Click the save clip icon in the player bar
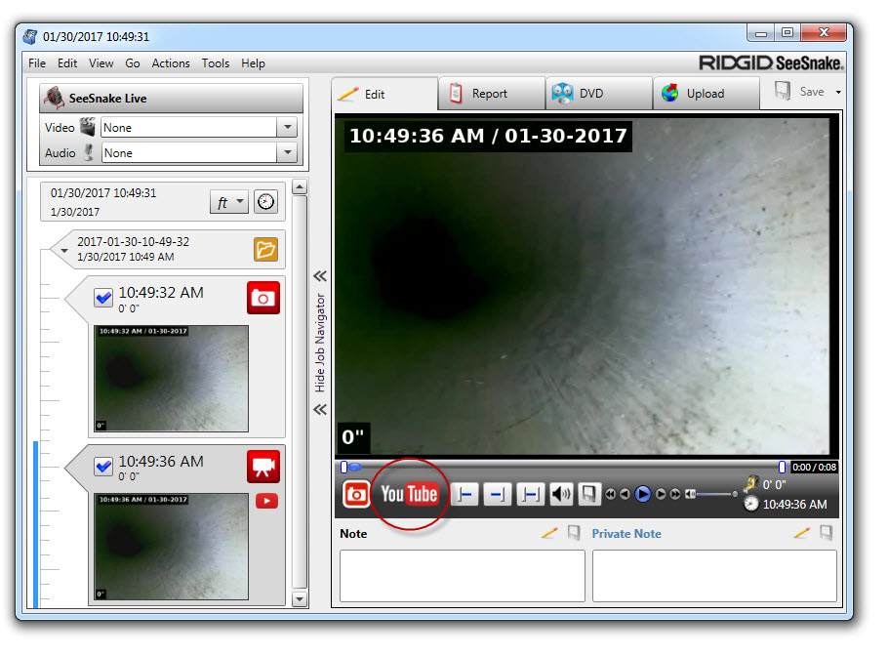888x655 pixels. coord(589,495)
